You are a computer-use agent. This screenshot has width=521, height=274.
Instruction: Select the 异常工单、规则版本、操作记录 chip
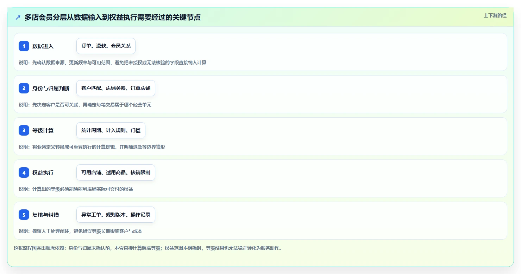click(x=116, y=215)
